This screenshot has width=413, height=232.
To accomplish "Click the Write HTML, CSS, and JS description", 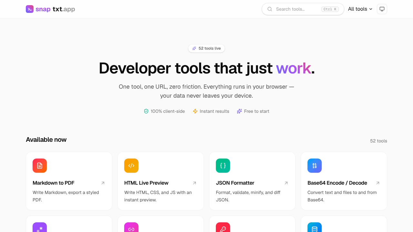I will pos(158,196).
